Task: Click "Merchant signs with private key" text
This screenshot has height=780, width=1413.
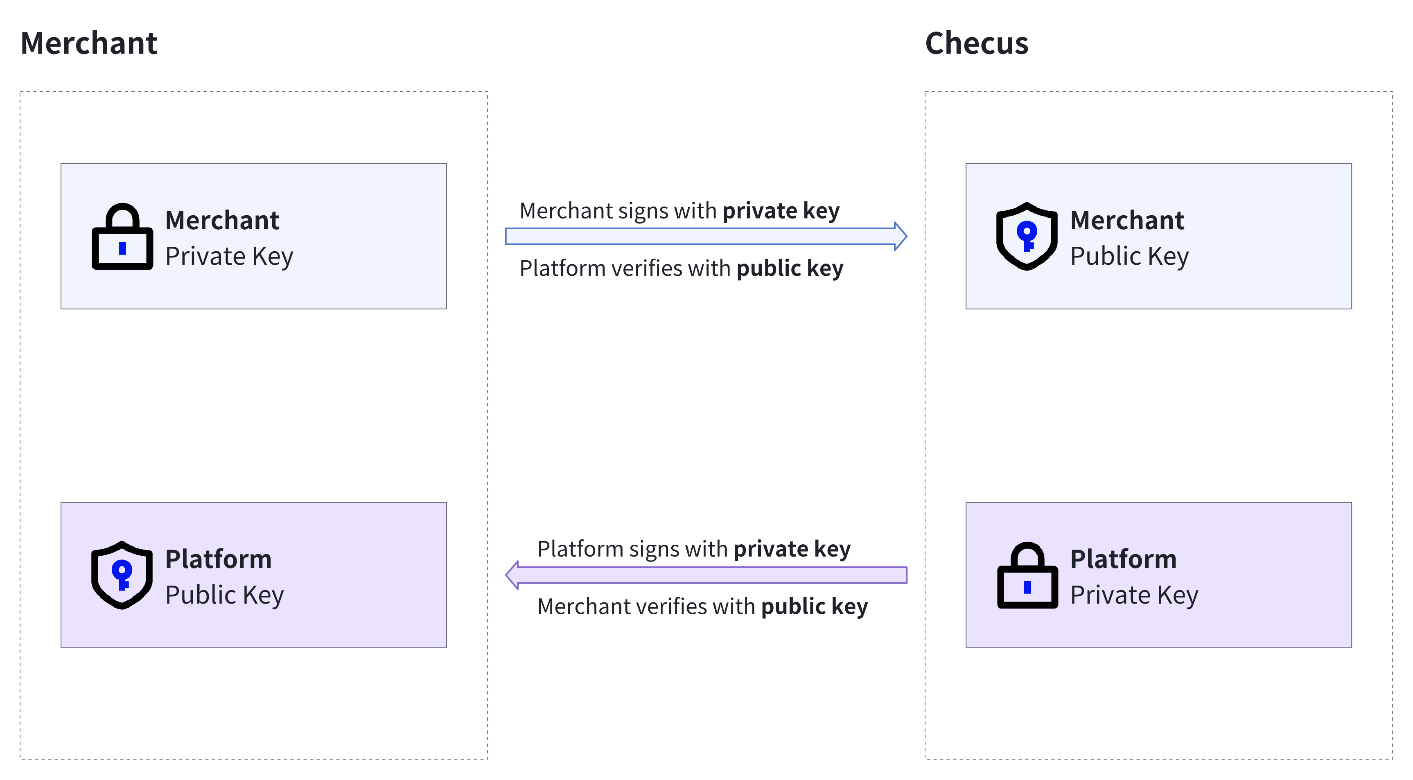Action: 679,211
